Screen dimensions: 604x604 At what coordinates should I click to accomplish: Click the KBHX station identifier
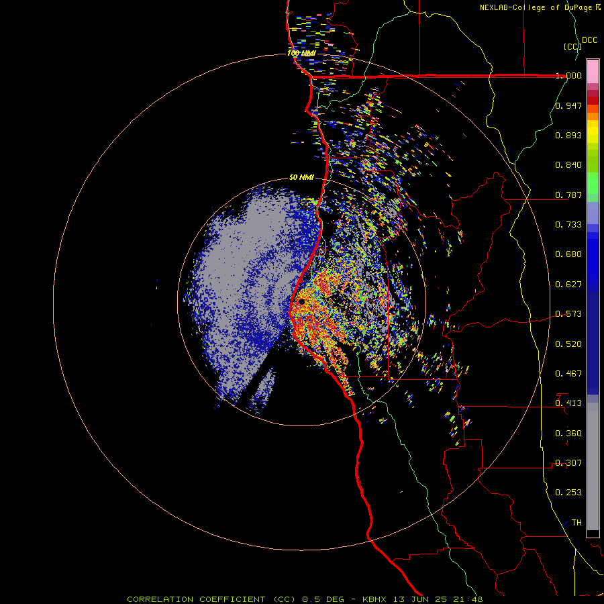[376, 599]
